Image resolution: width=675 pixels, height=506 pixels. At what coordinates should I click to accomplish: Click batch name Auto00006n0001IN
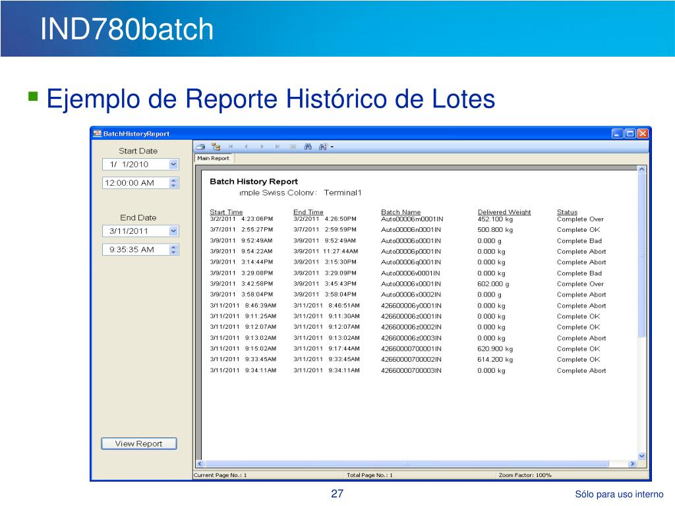pyautogui.click(x=411, y=230)
